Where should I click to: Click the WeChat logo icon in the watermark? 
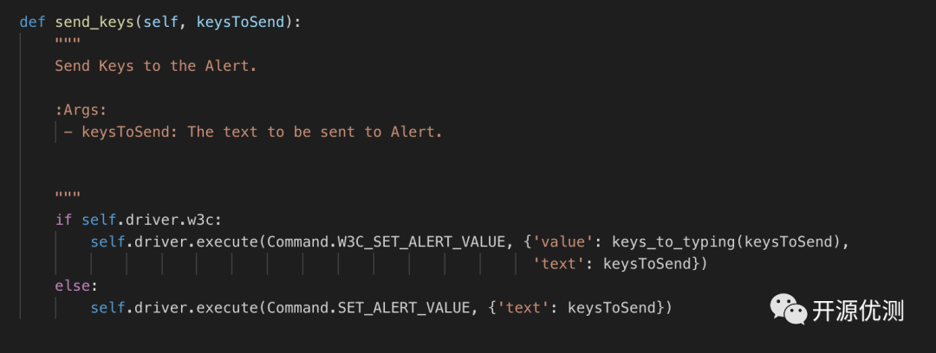pos(788,309)
